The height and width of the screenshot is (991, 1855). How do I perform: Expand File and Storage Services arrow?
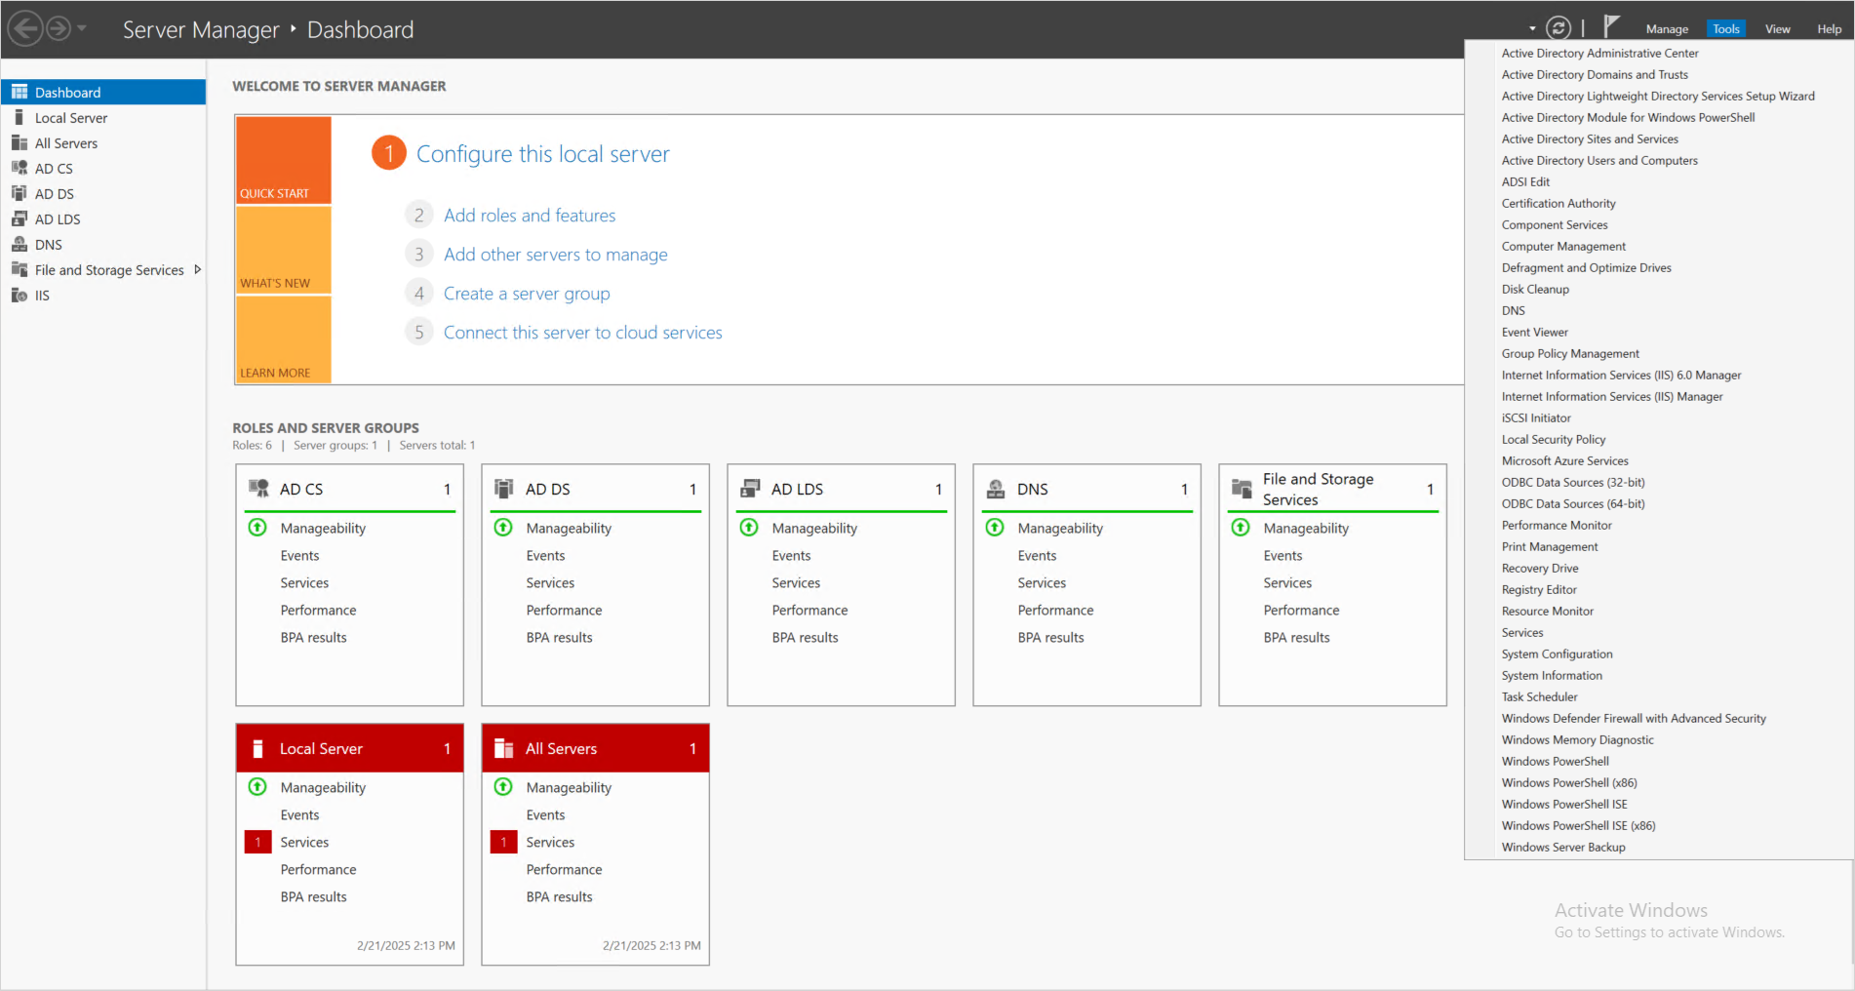[198, 269]
